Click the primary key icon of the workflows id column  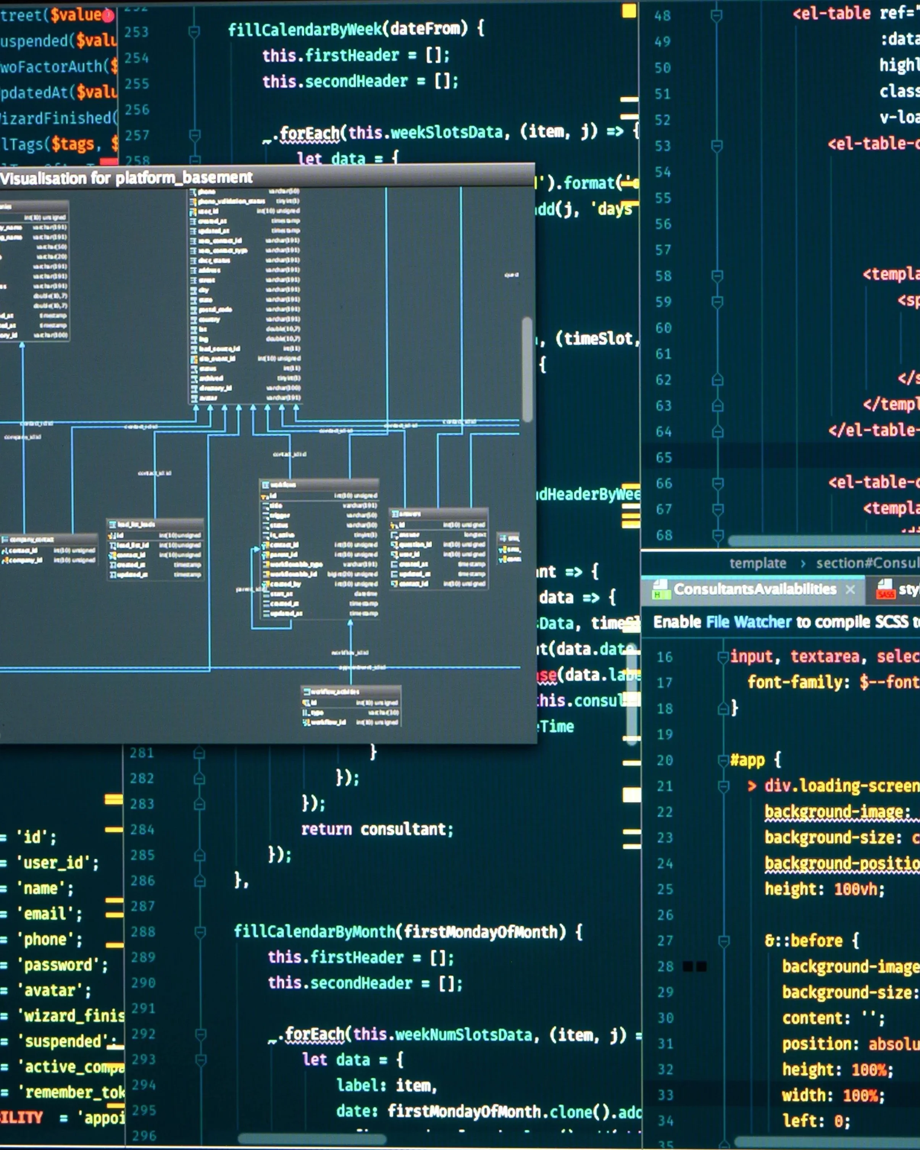pyautogui.click(x=265, y=496)
